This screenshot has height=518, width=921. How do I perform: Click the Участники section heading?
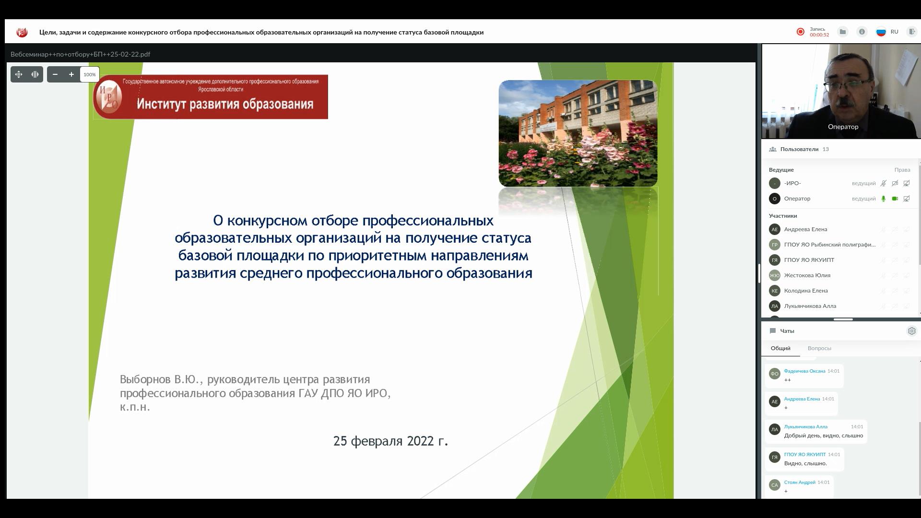pos(782,216)
